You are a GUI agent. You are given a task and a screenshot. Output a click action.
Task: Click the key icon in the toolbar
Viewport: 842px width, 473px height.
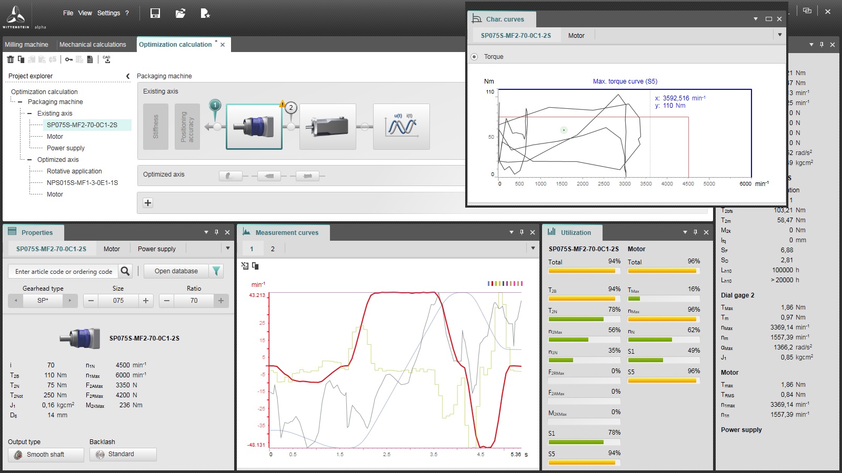pyautogui.click(x=68, y=59)
